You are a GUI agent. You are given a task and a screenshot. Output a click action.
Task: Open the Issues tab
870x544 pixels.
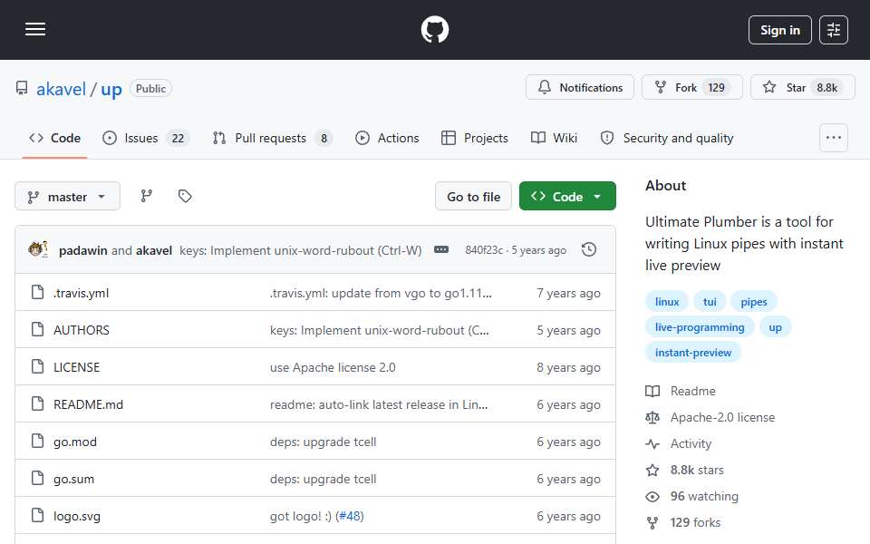click(x=147, y=138)
